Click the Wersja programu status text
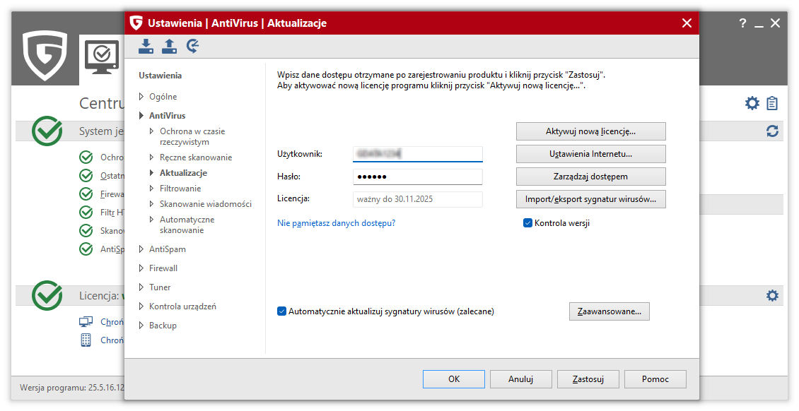Viewport: 799px width, 411px height. [x=72, y=388]
